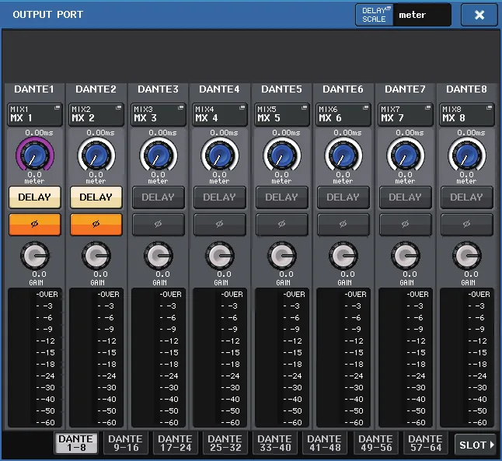Screen dimensions: 502x461
Task: Switch to DANTE 9-16 tab
Action: (x=126, y=443)
